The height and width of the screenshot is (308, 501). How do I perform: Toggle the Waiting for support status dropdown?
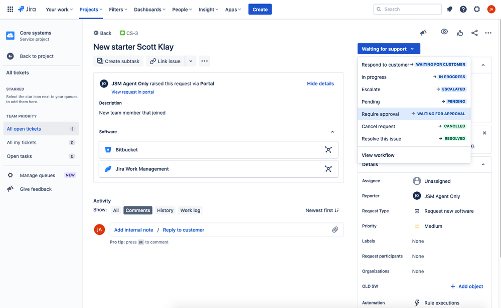[389, 49]
